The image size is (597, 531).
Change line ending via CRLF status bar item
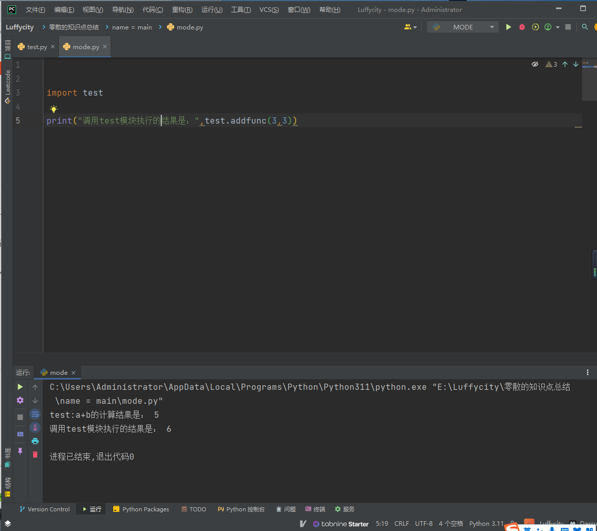(x=401, y=523)
